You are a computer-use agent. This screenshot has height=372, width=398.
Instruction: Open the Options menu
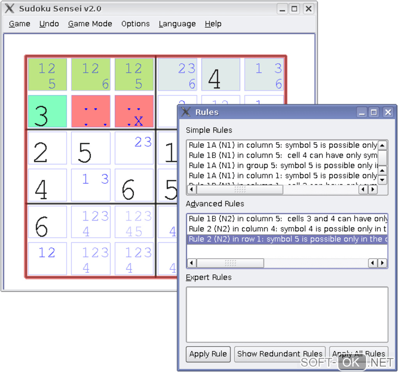135,24
